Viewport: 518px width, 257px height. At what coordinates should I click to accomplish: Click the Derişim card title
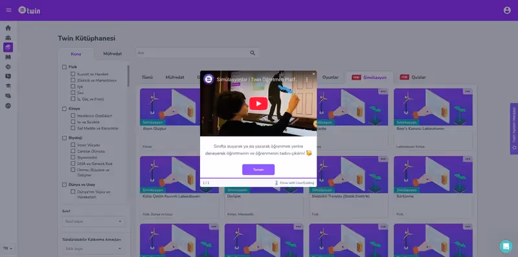(x=234, y=196)
